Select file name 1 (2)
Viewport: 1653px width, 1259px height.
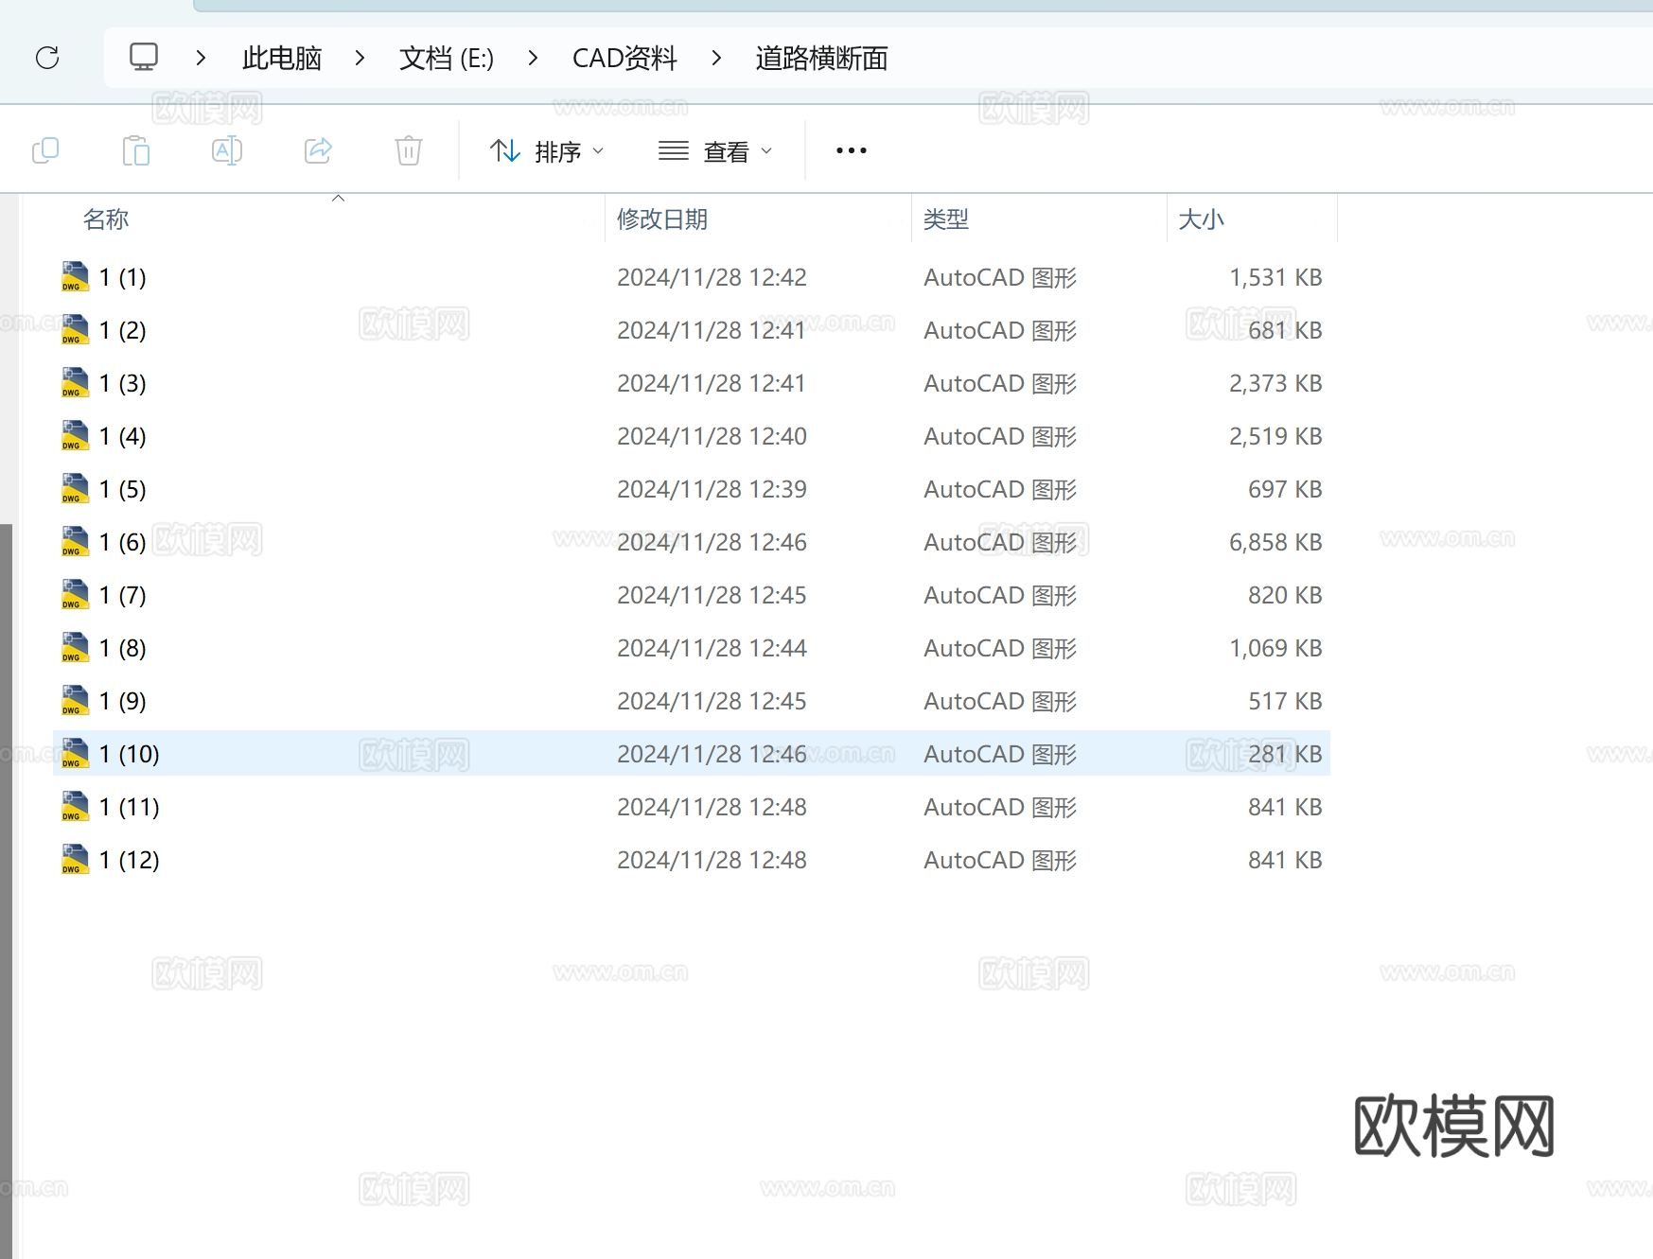[x=123, y=330]
